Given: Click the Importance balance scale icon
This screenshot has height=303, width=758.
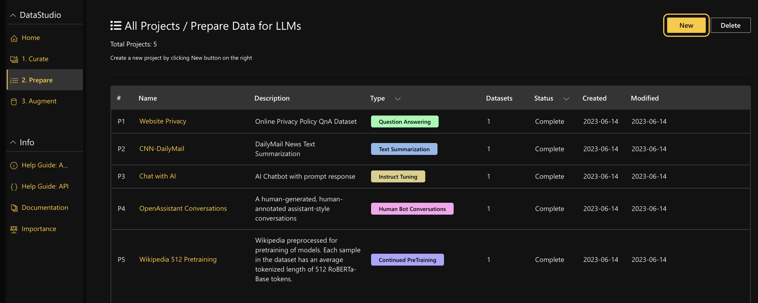Looking at the screenshot, I should tap(14, 229).
